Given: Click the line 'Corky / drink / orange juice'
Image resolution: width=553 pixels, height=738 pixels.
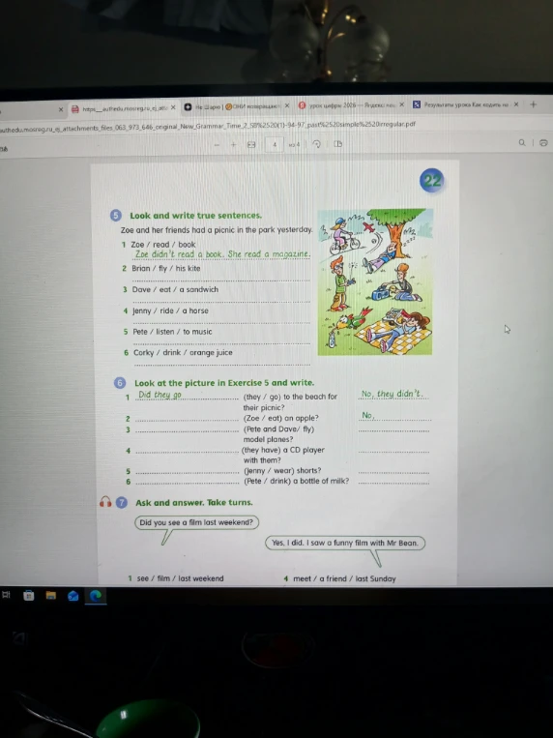Looking at the screenshot, I should point(183,352).
